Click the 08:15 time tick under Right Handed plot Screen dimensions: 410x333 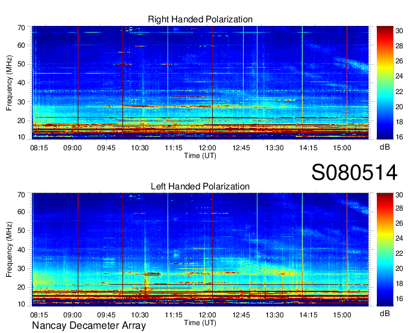click(x=39, y=148)
